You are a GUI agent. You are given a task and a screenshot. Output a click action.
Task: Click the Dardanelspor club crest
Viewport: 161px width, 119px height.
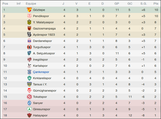29,41
